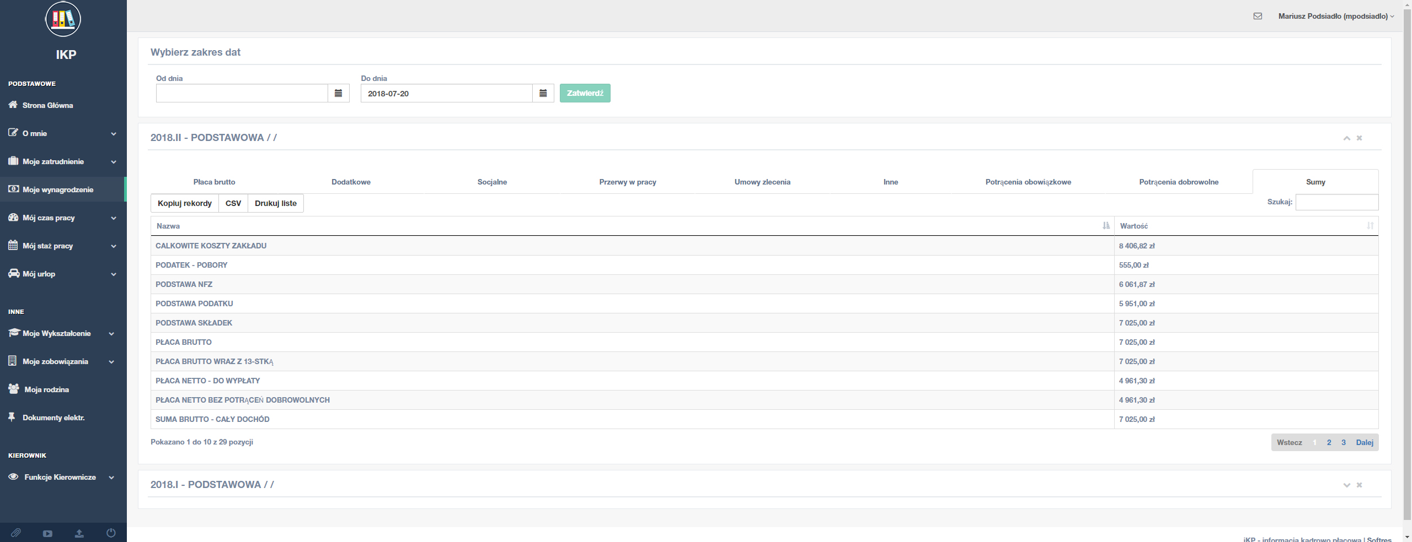Switch to the Dodatkowe tab
This screenshot has width=1412, height=542.
point(351,182)
